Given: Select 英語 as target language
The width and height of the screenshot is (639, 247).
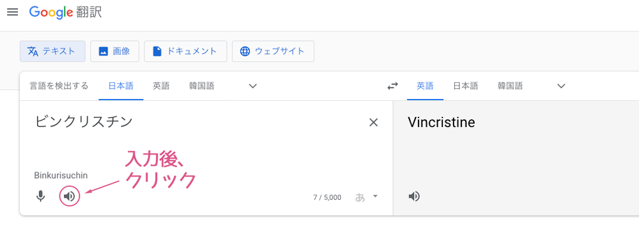Looking at the screenshot, I should pyautogui.click(x=425, y=86).
